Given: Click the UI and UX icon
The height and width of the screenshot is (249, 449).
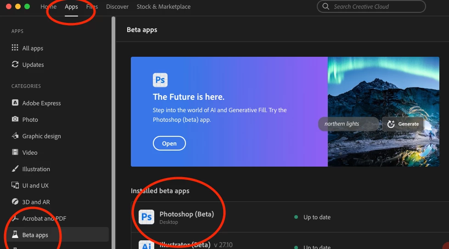Looking at the screenshot, I should point(15,185).
